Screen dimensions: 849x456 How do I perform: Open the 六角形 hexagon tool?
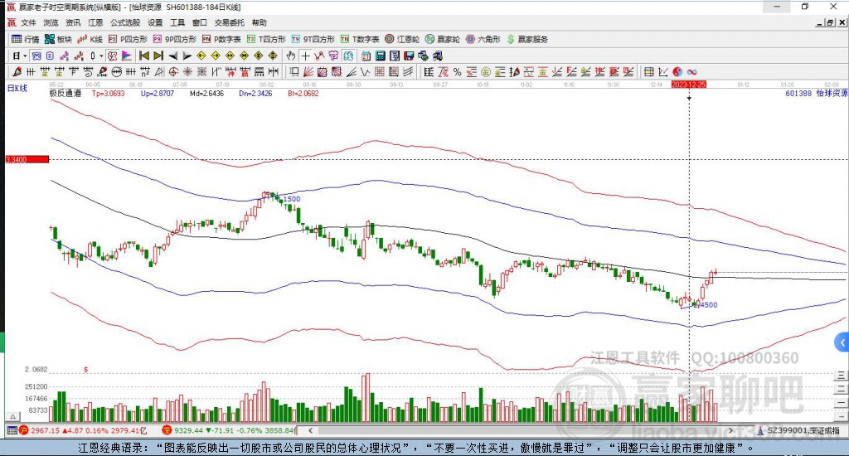[483, 39]
